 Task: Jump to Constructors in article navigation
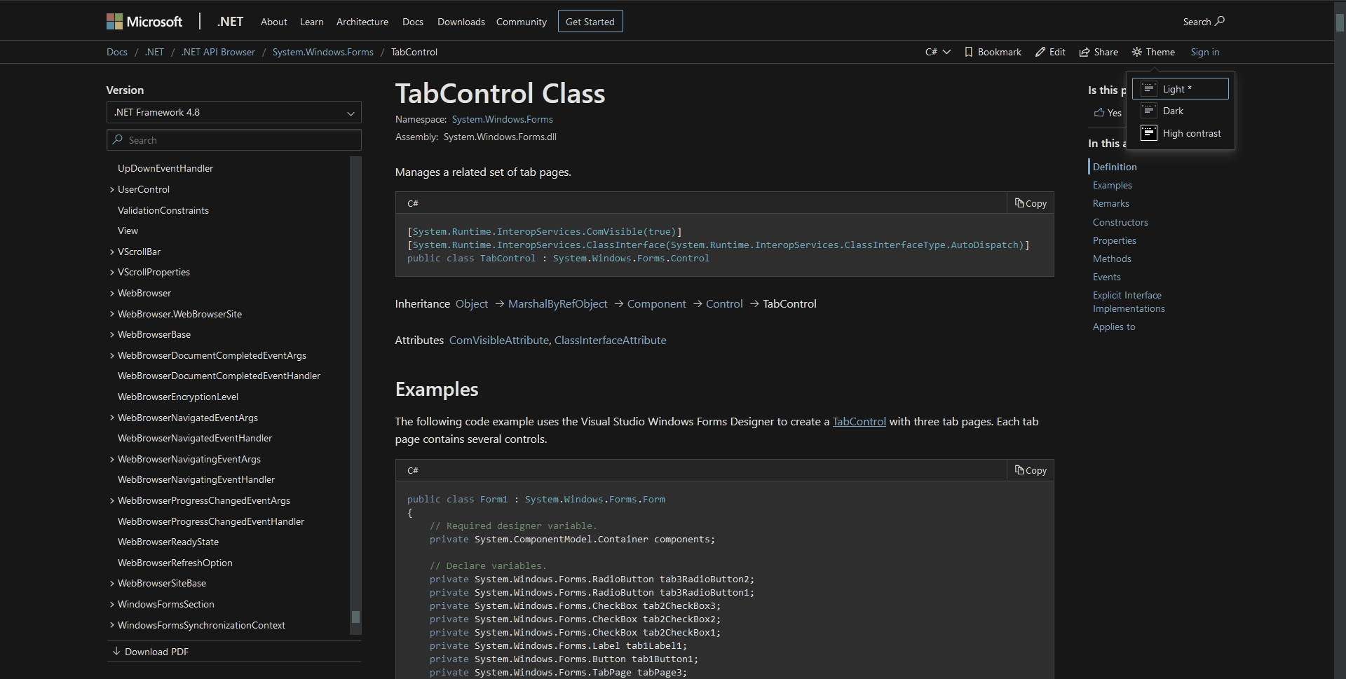tap(1120, 222)
